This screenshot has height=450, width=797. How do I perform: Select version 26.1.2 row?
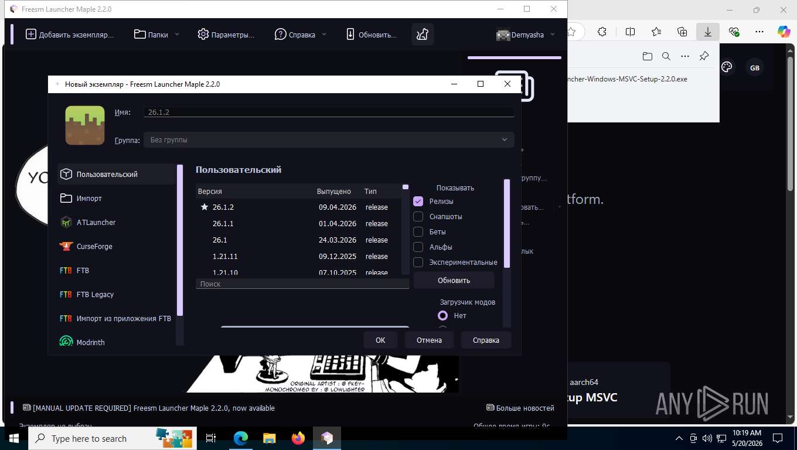pyautogui.click(x=298, y=207)
